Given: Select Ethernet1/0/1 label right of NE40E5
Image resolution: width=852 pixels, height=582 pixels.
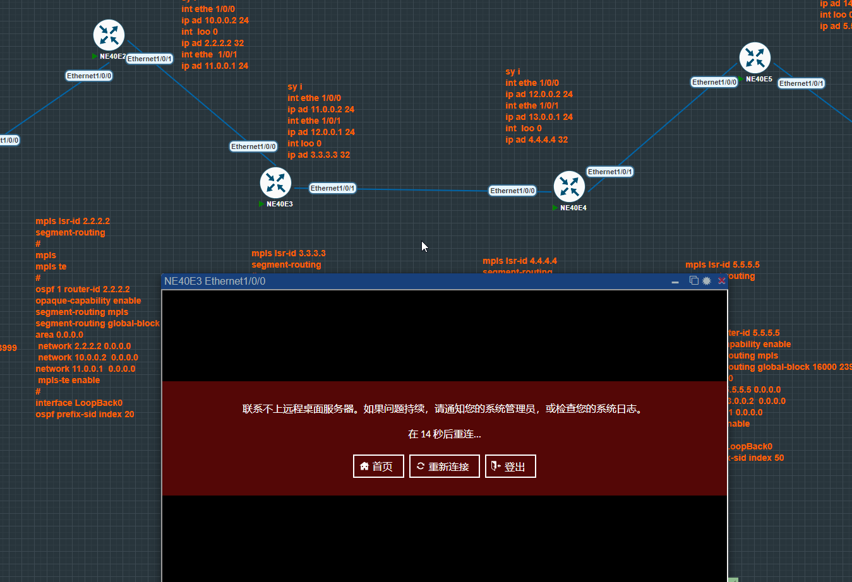Looking at the screenshot, I should [801, 83].
